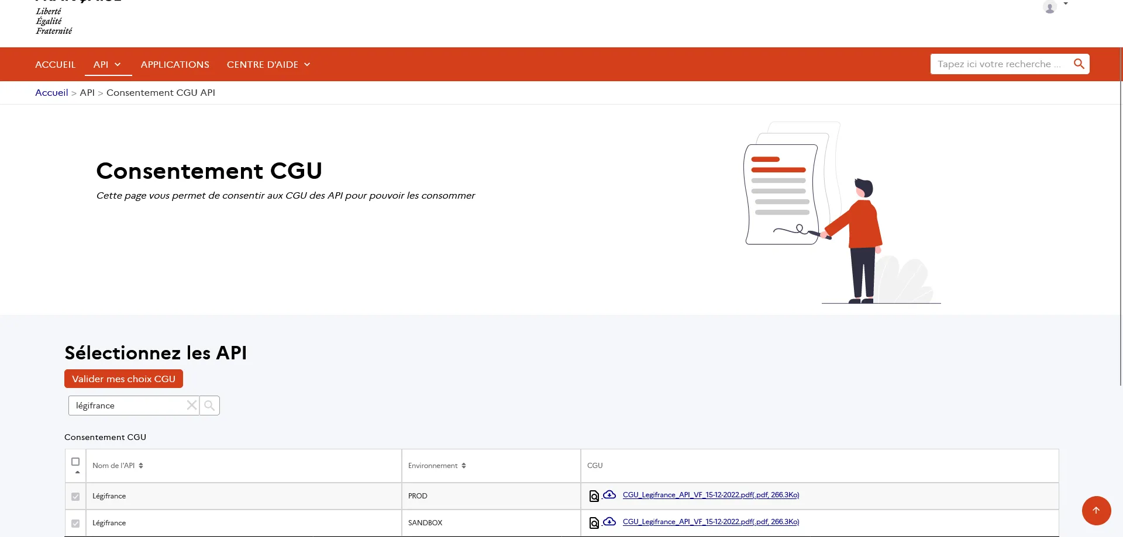Toggle the select-all checkbox in table header
1123x537 pixels.
click(75, 462)
